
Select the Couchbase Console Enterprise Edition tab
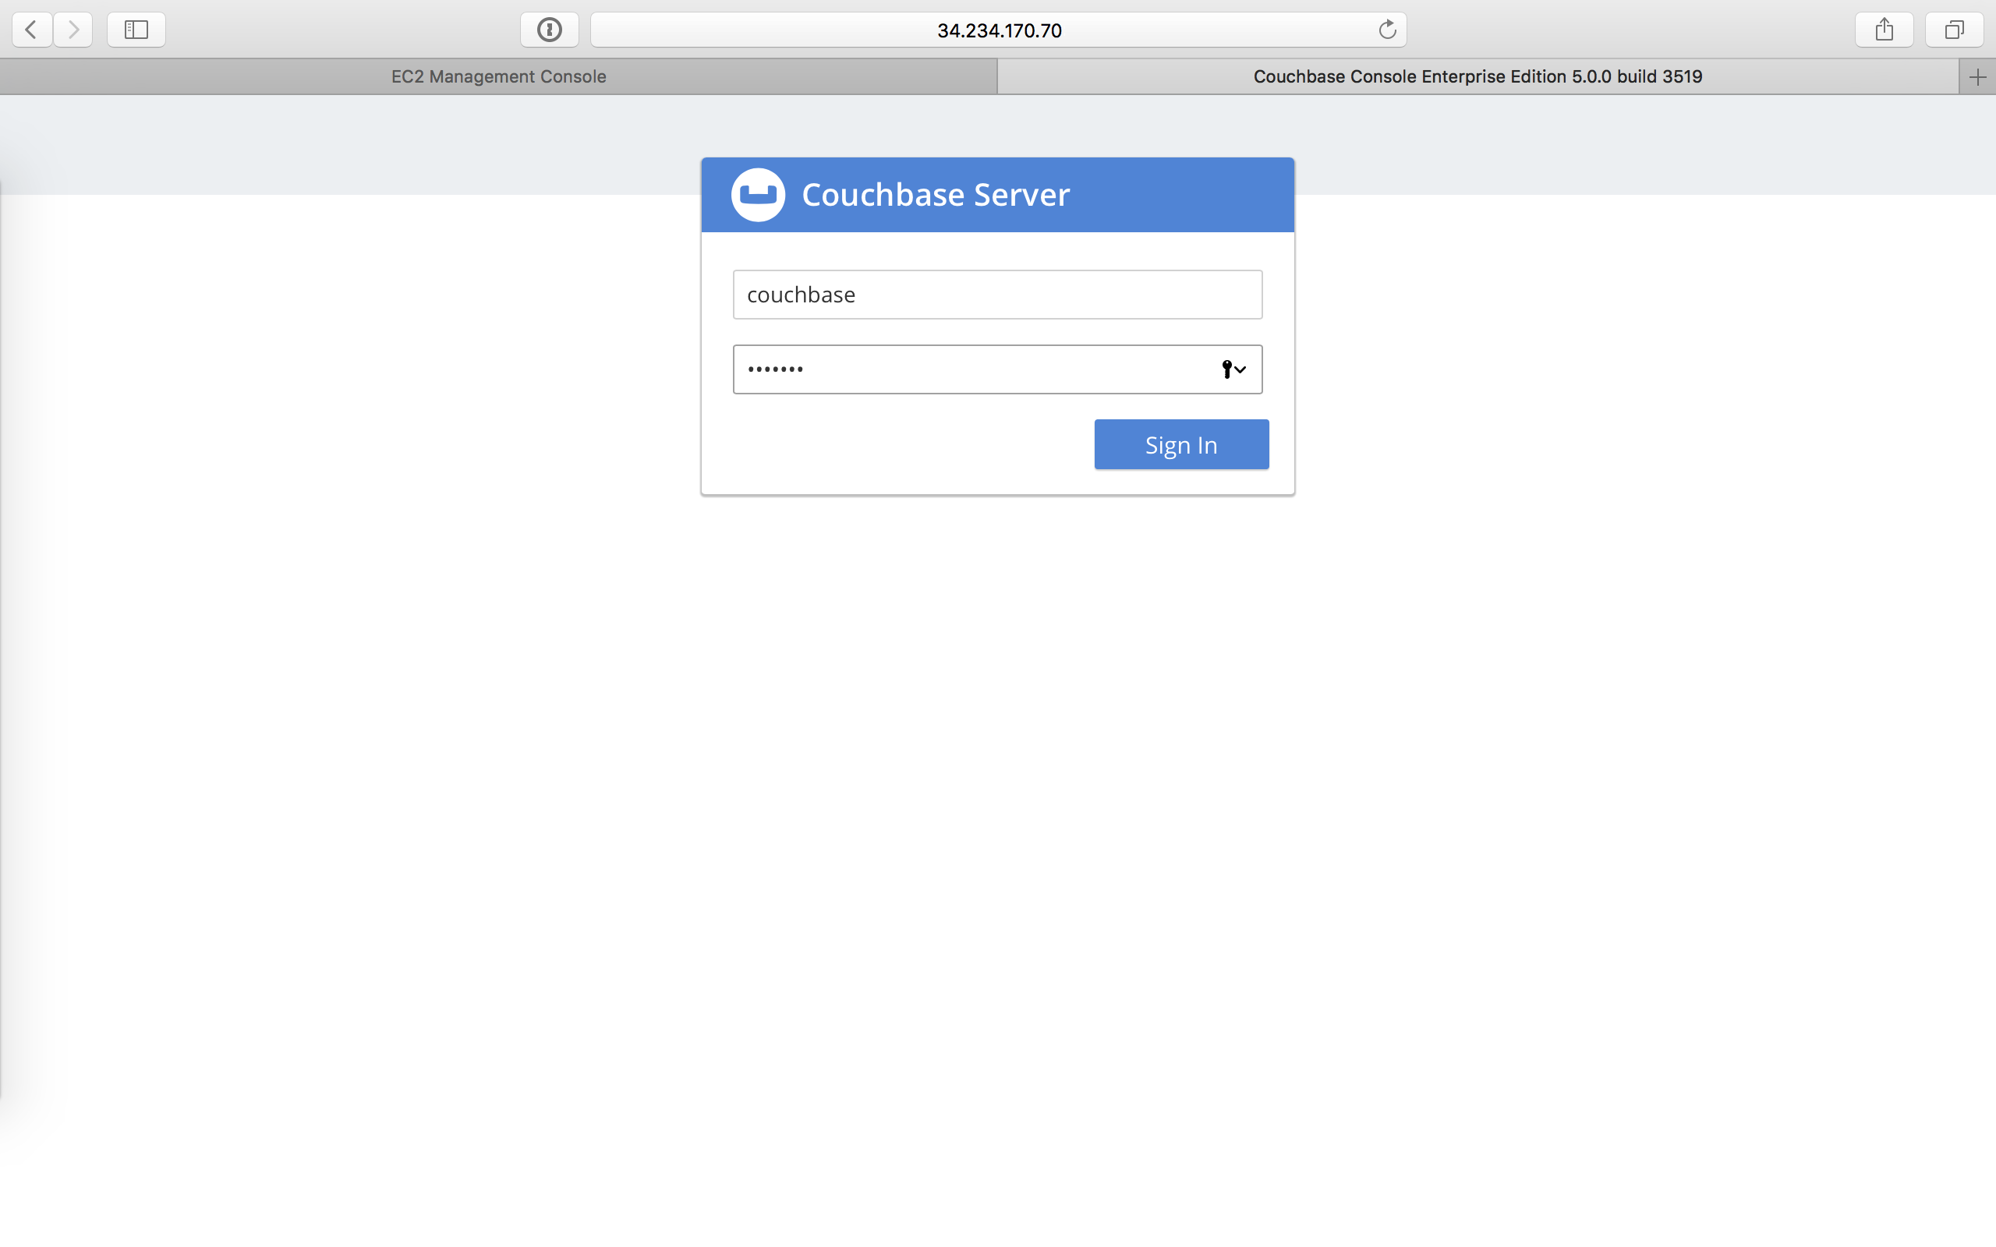(1478, 76)
